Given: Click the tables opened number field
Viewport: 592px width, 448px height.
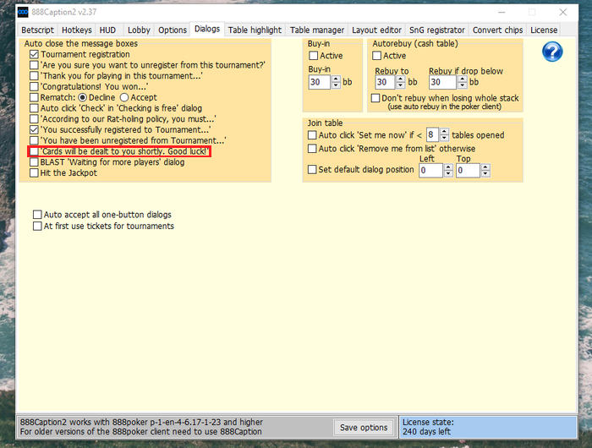Looking at the screenshot, I should coord(433,134).
